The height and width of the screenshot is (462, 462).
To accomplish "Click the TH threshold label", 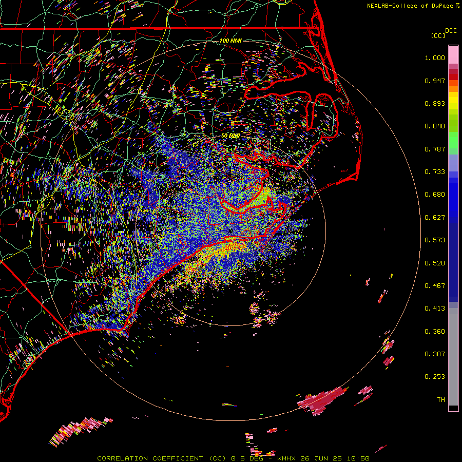I will click(441, 400).
